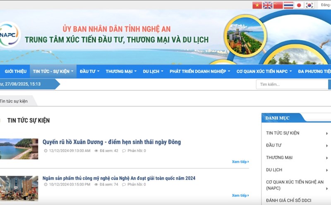Expand the Thương mại dropdown arrow in navbar

tap(135, 71)
